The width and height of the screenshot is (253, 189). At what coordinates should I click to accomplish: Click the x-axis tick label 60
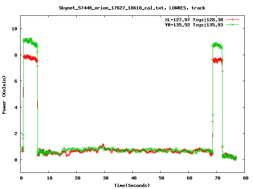(x=190, y=178)
